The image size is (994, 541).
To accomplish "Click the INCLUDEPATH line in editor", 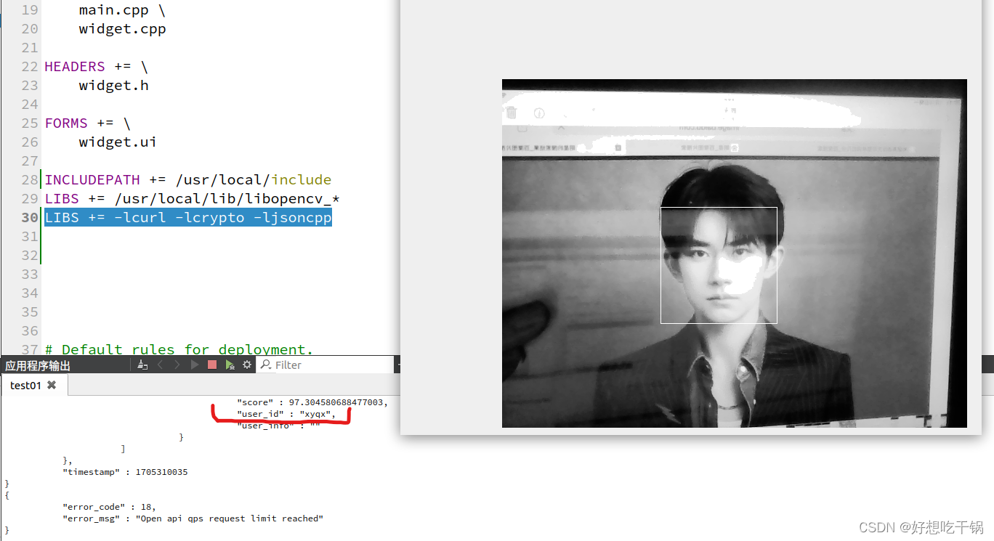I will (x=188, y=179).
